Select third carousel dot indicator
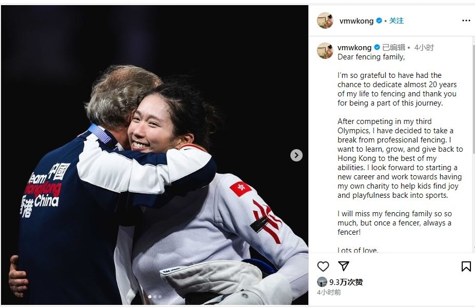Screen dimensions: 475x308 coord(160,297)
